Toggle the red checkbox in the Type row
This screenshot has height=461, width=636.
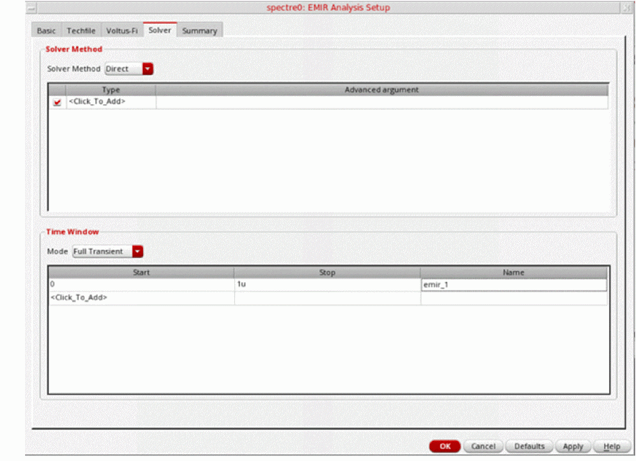click(58, 102)
